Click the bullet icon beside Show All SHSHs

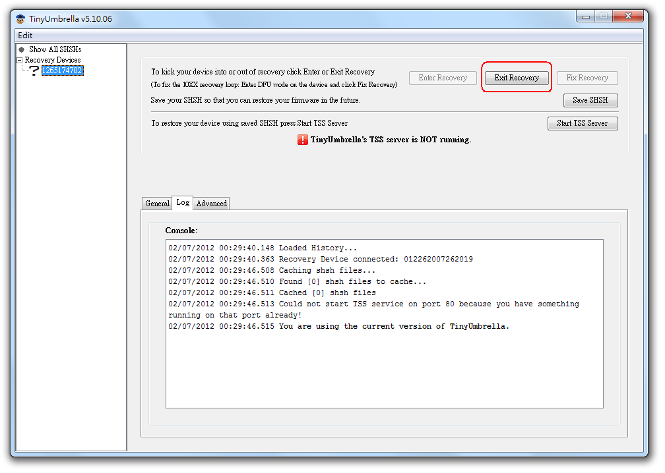coord(22,49)
